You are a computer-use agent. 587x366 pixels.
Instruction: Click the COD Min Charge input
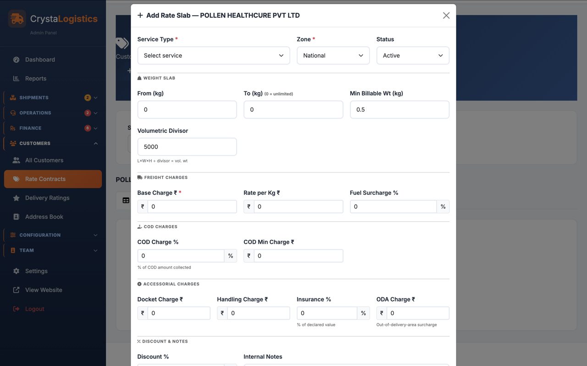click(299, 256)
